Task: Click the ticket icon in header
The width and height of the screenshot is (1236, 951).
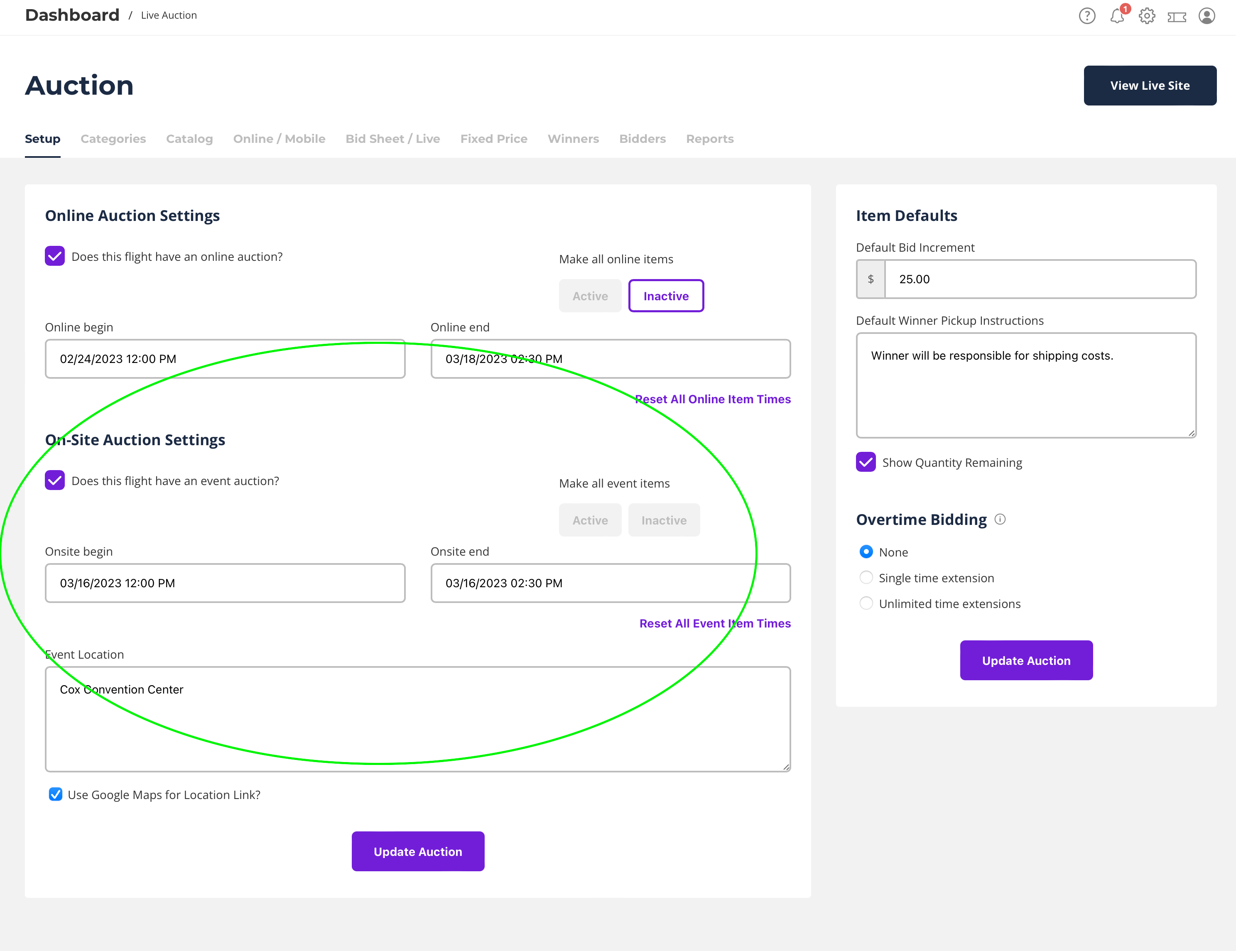Action: point(1177,17)
